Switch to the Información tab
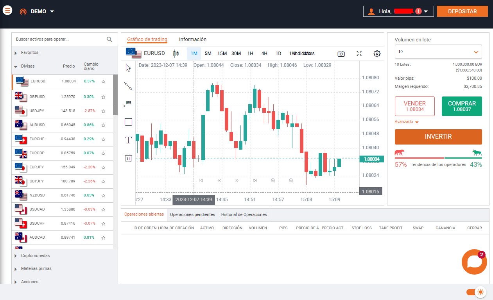This screenshot has width=493, height=300. tap(193, 39)
